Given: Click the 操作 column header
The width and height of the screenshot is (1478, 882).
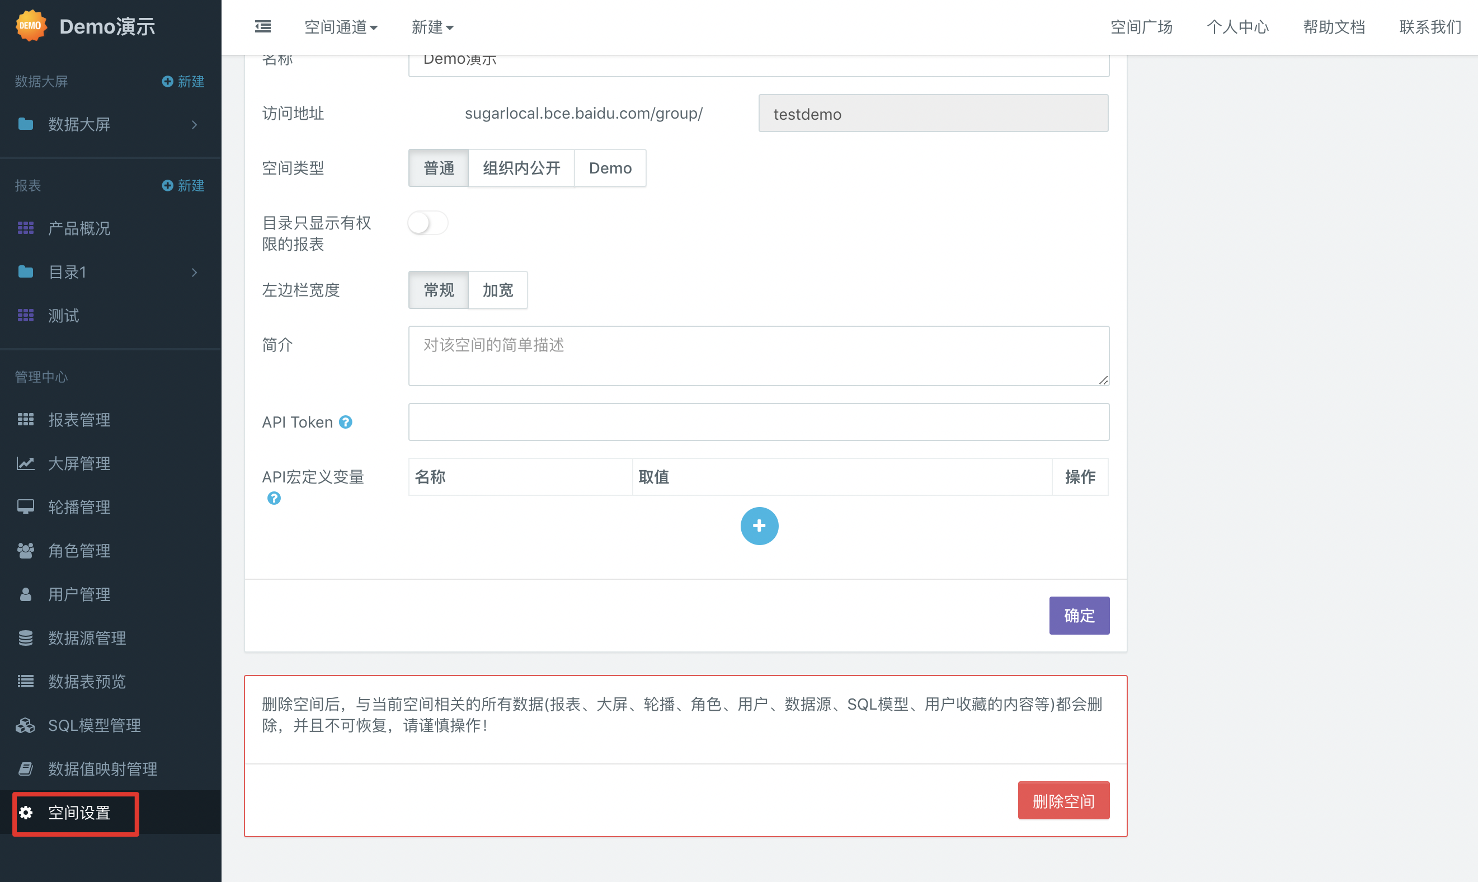Looking at the screenshot, I should [1080, 477].
